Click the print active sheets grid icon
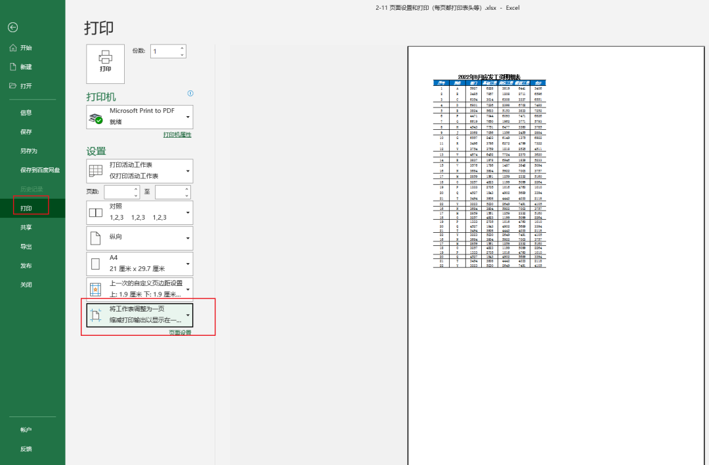This screenshot has width=709, height=465. [96, 171]
